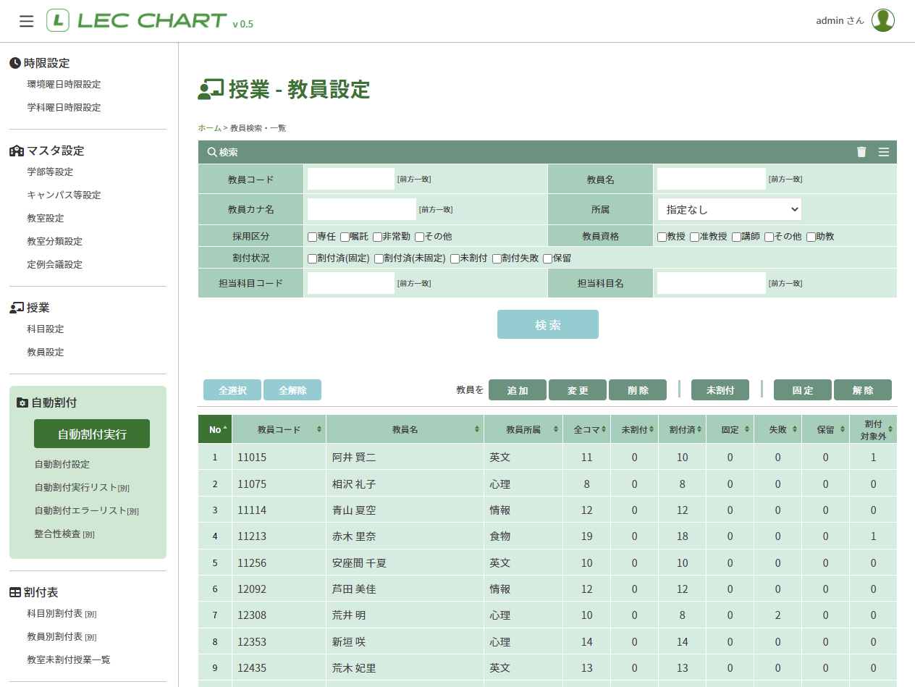Open the hamburger navigation menu

[x=27, y=20]
